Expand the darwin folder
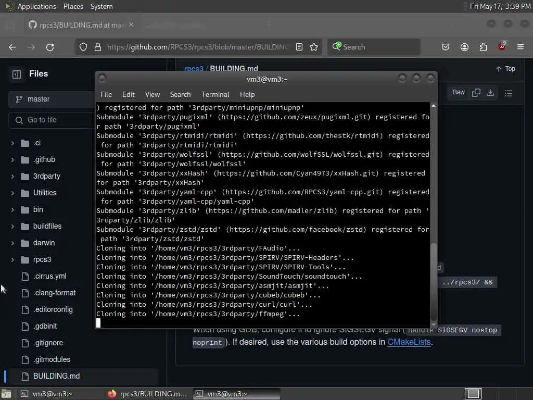533x400 pixels. tap(12, 243)
